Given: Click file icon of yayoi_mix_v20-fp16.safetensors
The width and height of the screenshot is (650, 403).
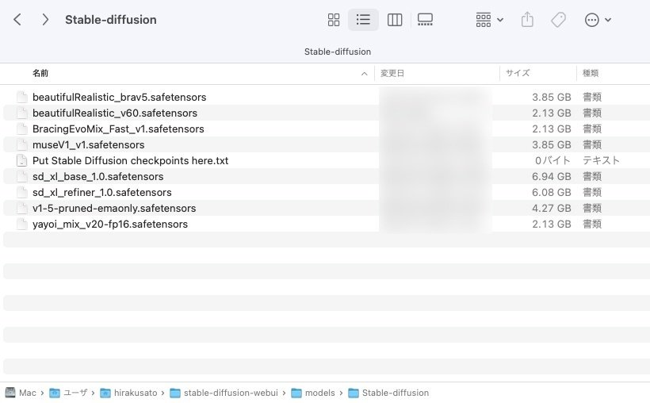Looking at the screenshot, I should pyautogui.click(x=22, y=225).
